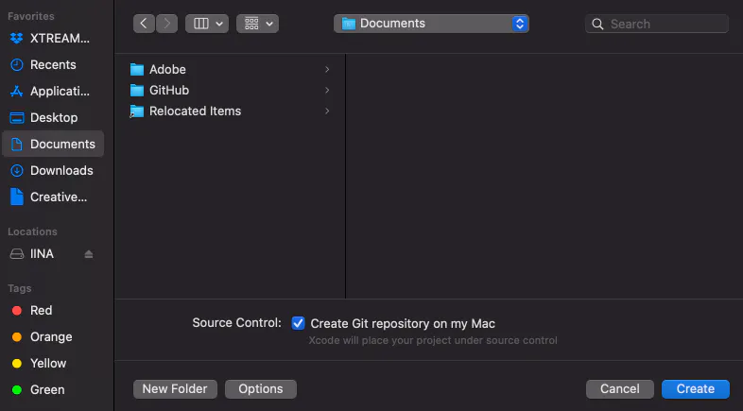This screenshot has width=743, height=411.
Task: Uncheck Create Git repository on my Mac
Action: click(298, 323)
